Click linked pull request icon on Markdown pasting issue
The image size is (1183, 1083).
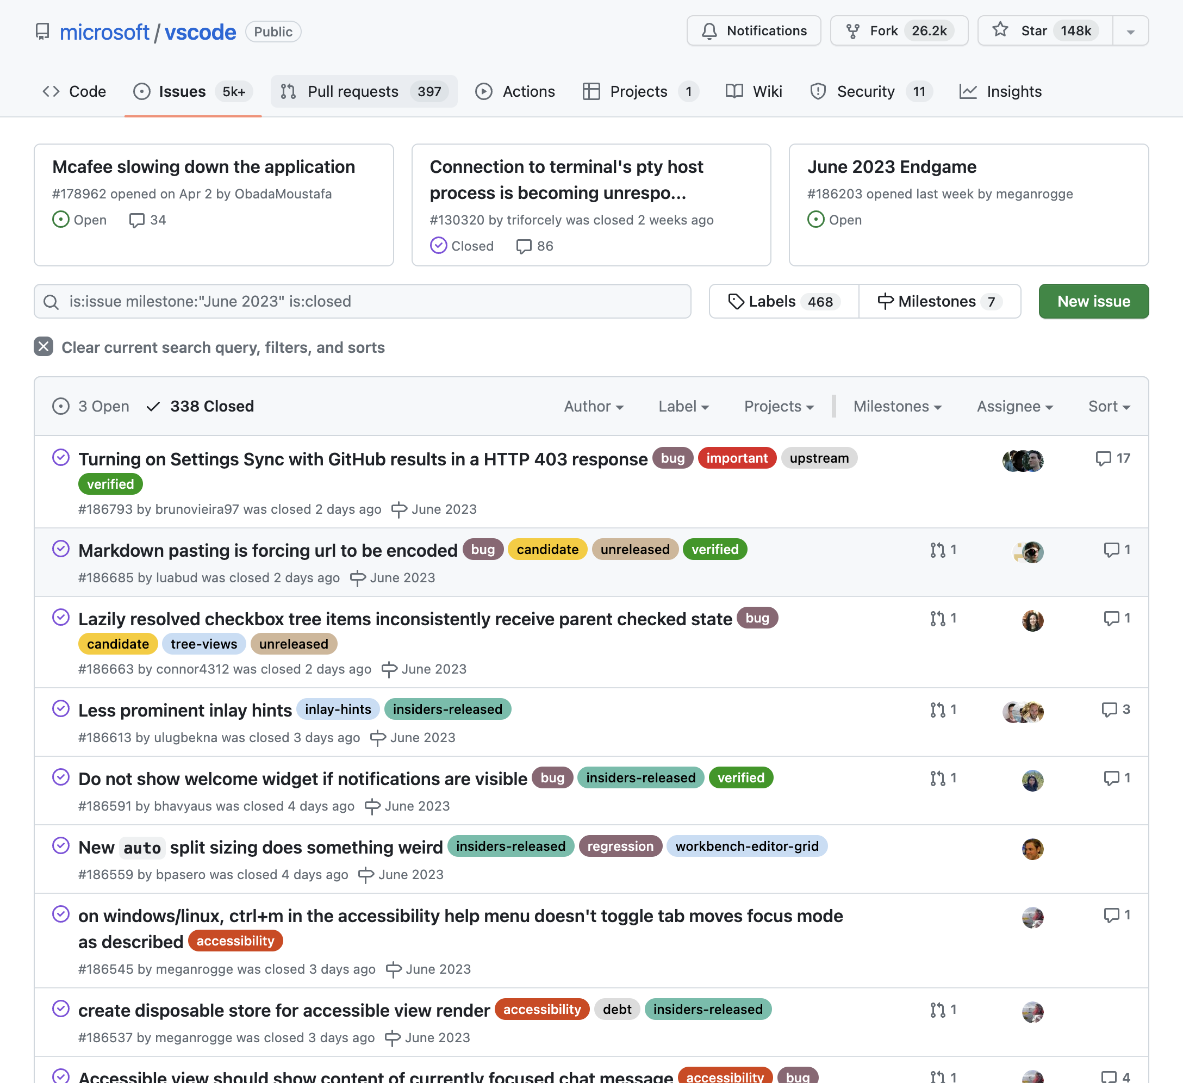[x=943, y=550]
